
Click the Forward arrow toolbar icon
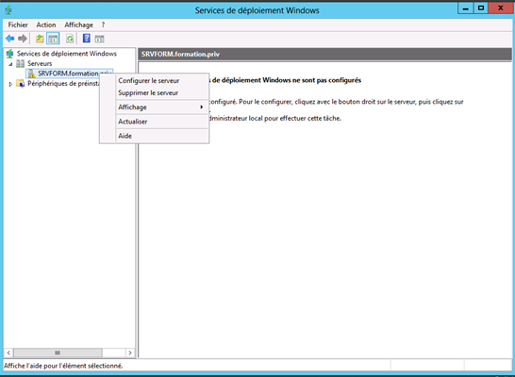coord(23,39)
